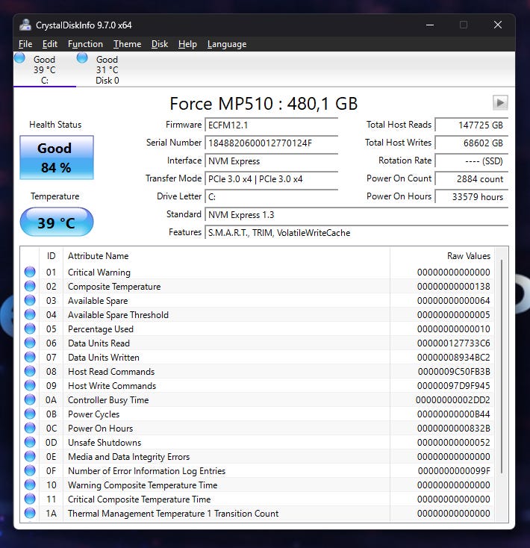The width and height of the screenshot is (530, 548).
Task: Select the C: drive tab at 39 °C
Action: pos(44,70)
